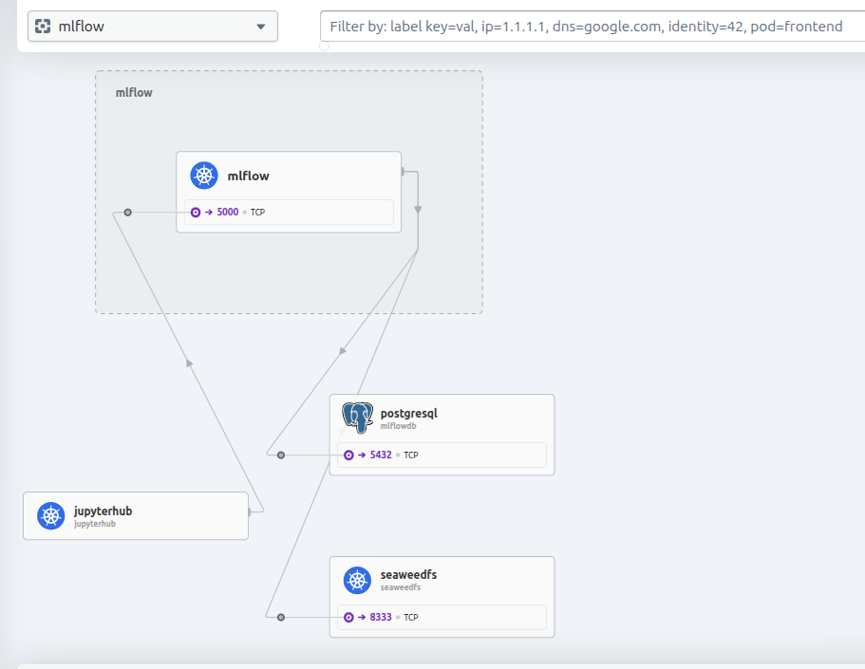The width and height of the screenshot is (865, 669).
Task: Click TCP label in seaweedfs port row
Action: point(411,617)
